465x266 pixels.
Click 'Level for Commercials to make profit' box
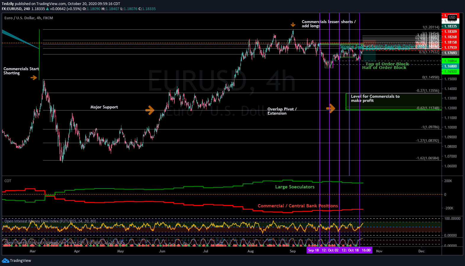(x=393, y=102)
